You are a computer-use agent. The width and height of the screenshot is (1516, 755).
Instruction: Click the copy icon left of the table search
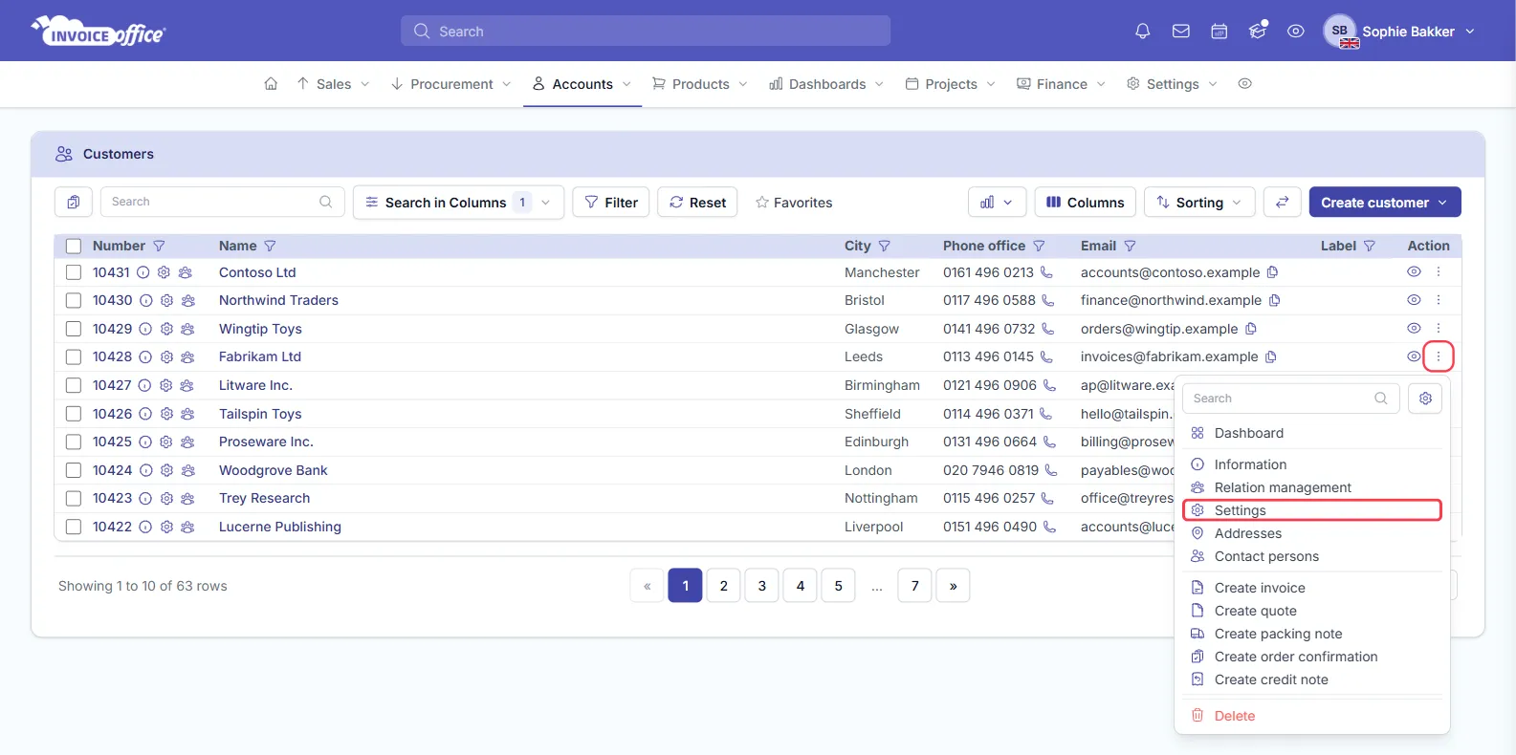74,202
